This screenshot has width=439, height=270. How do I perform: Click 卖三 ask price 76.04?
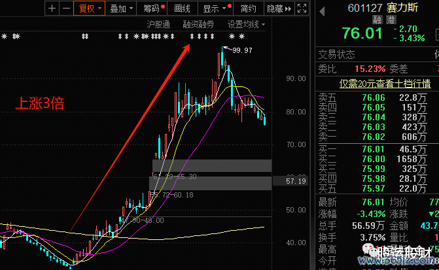click(374, 117)
